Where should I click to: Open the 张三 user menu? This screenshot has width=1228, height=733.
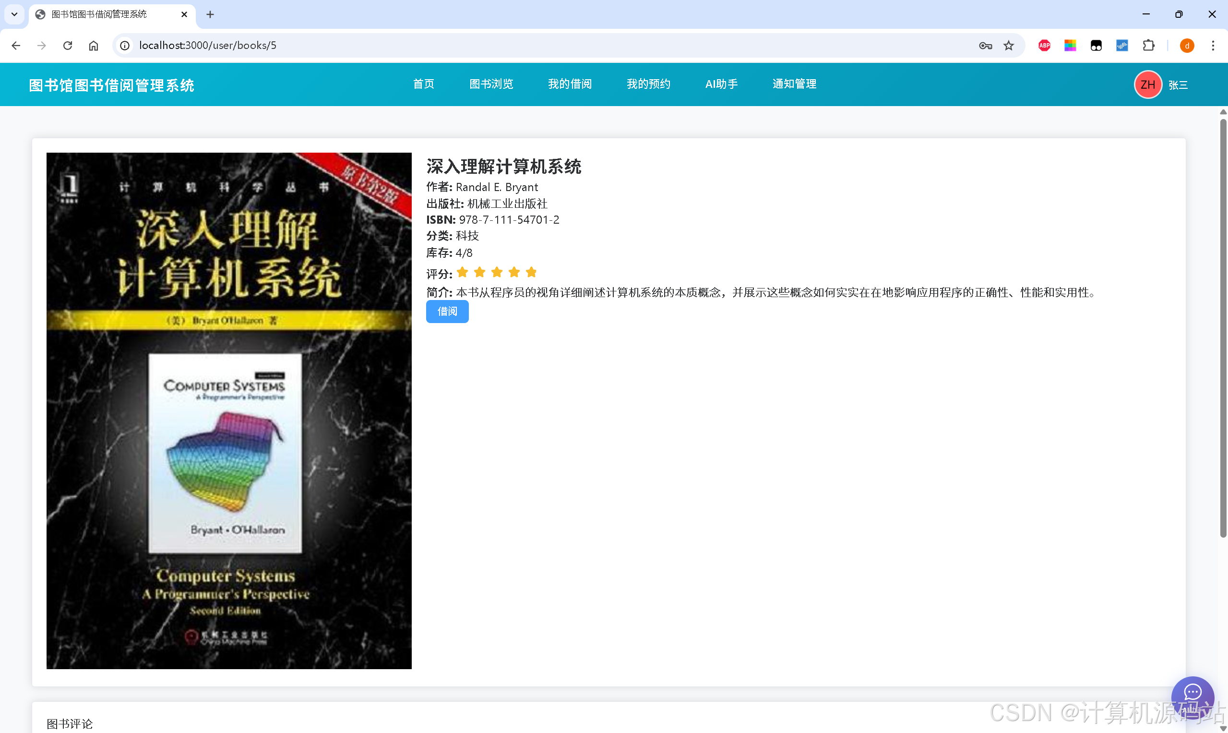point(1178,85)
